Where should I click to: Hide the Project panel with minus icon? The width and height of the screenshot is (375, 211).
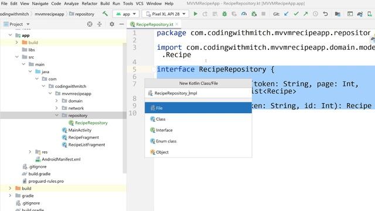121,24
